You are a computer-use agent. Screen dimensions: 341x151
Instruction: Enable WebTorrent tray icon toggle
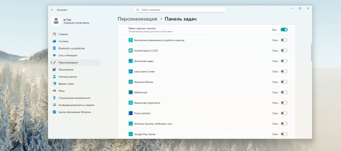tap(284, 92)
